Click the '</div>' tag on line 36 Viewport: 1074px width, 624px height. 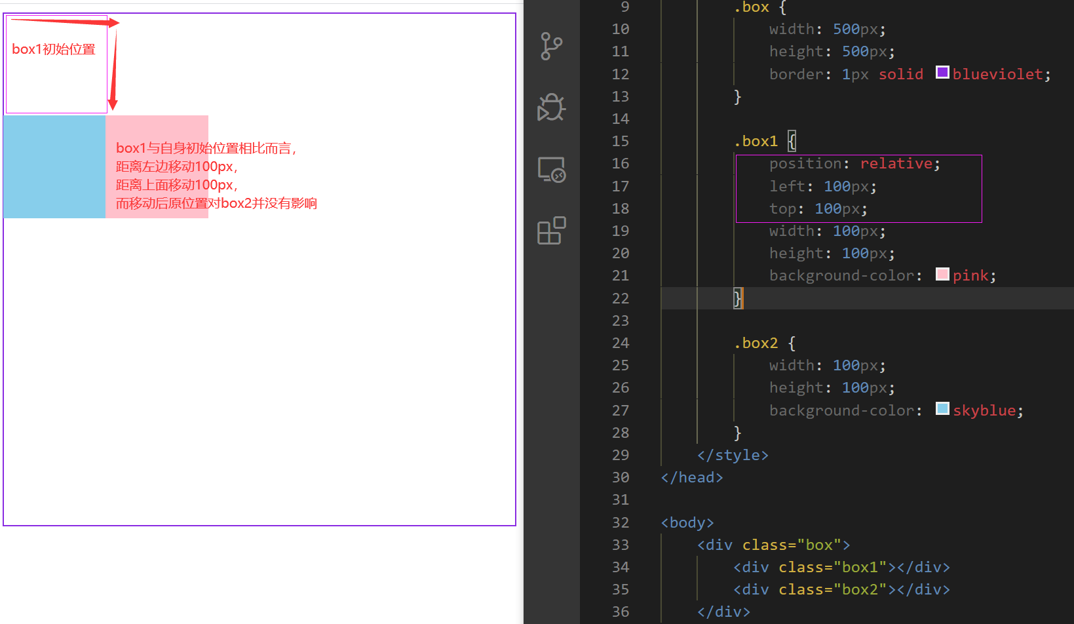724,612
